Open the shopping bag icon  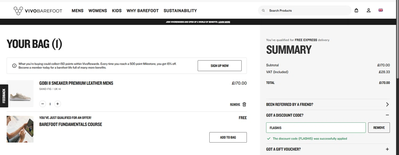pos(356,10)
